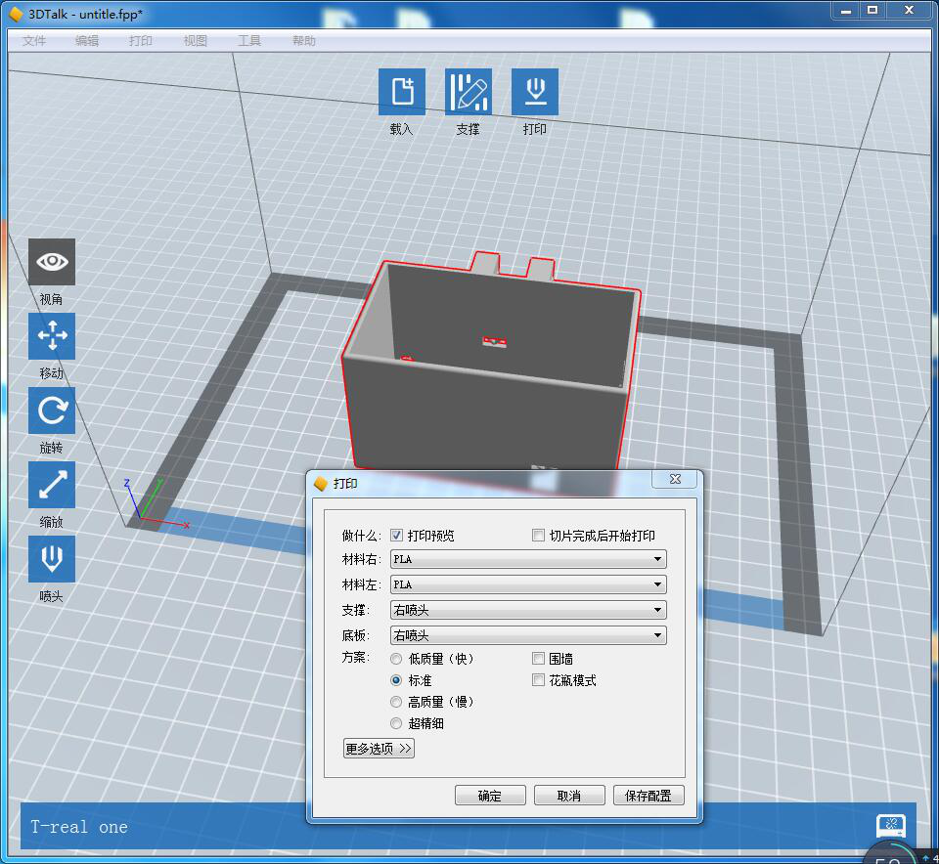Open the 支撑 support editing tool

(469, 92)
